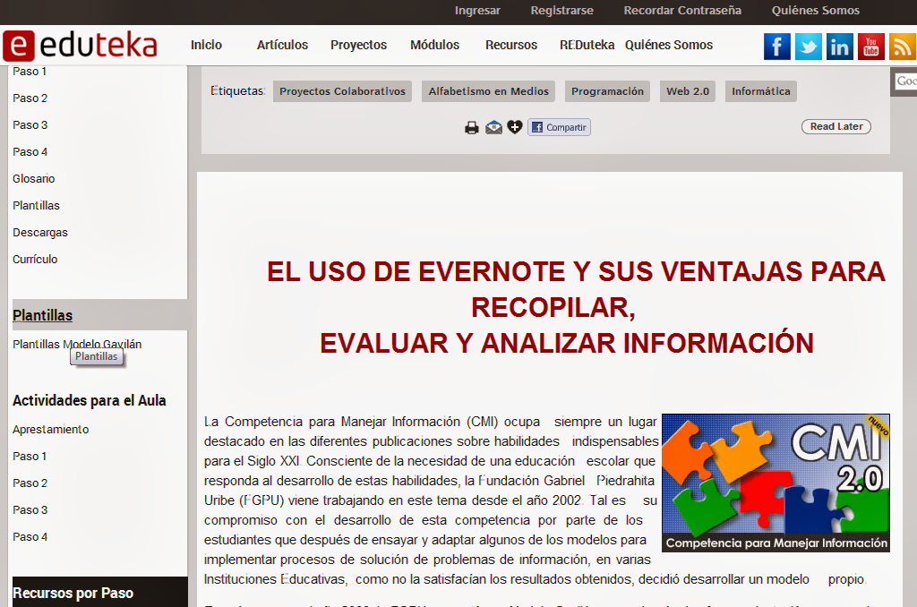The image size is (917, 607).
Task: Click the Twitter bird icon
Action: pyautogui.click(x=808, y=46)
